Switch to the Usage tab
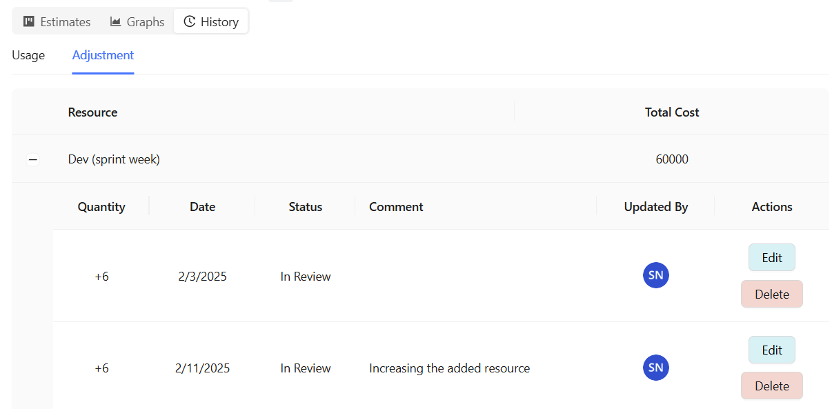Image resolution: width=832 pixels, height=409 pixels. click(28, 55)
